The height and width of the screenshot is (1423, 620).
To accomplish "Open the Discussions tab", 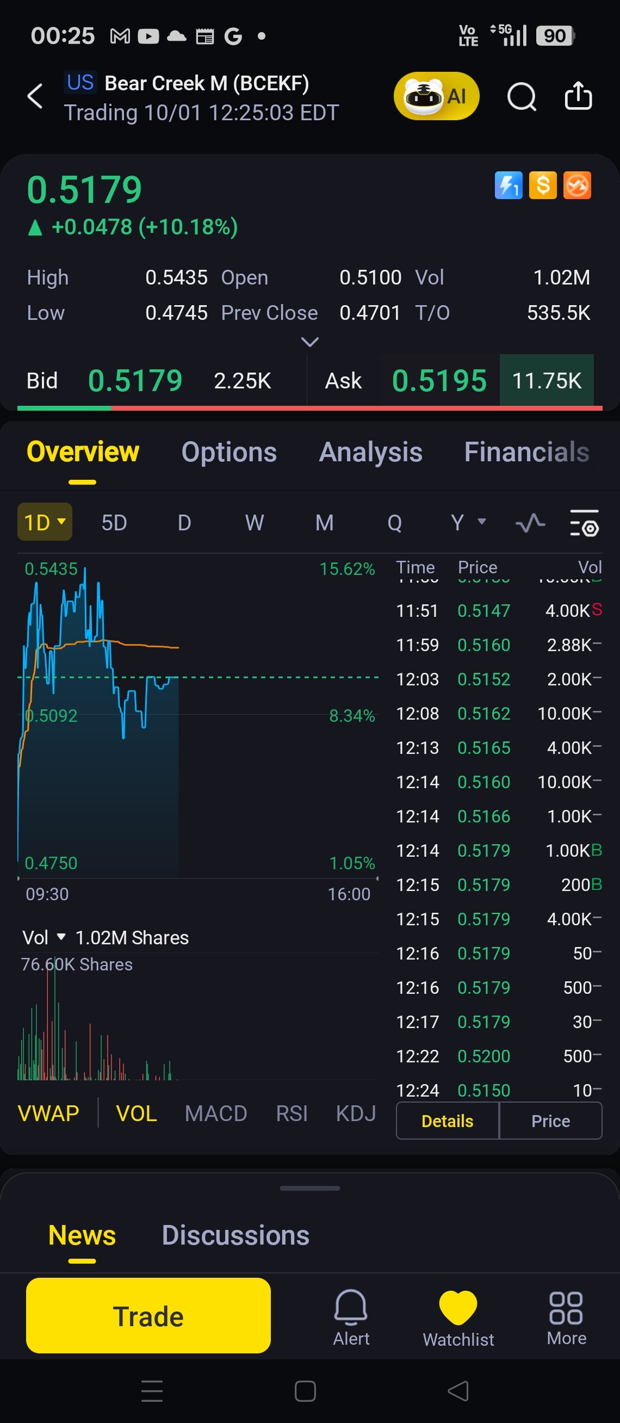I will click(235, 1235).
